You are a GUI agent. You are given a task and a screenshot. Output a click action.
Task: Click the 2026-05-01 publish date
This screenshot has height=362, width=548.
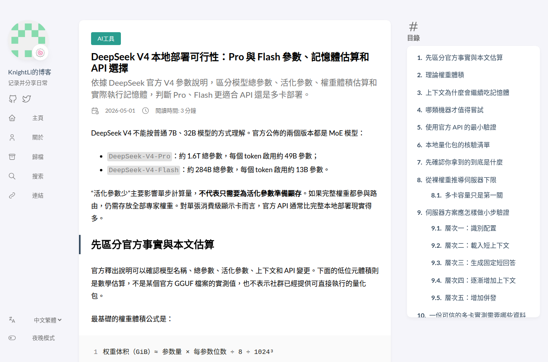pos(120,111)
